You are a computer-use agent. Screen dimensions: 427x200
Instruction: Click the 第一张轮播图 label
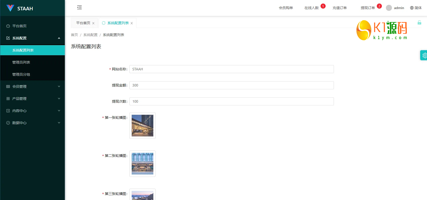[116, 118]
